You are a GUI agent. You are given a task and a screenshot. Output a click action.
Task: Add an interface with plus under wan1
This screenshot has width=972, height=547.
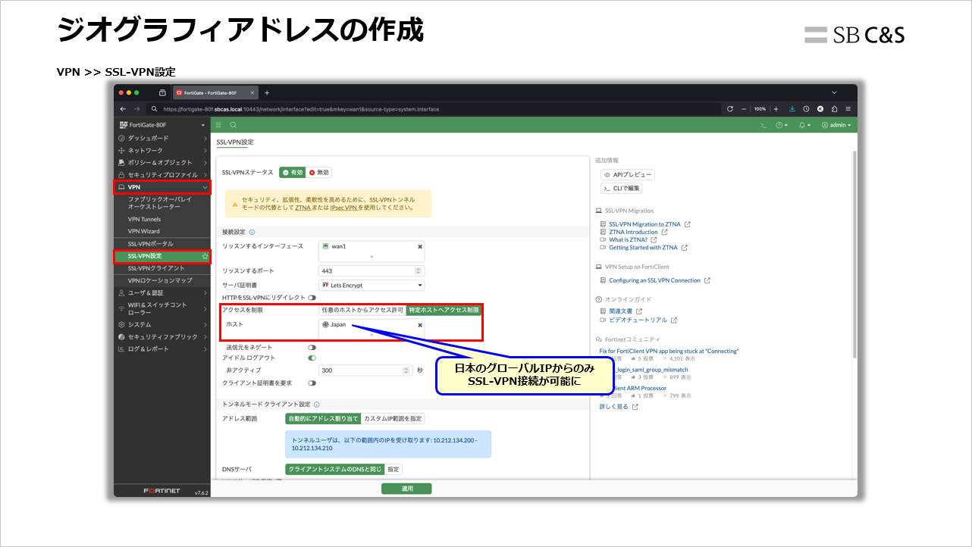pos(372,257)
